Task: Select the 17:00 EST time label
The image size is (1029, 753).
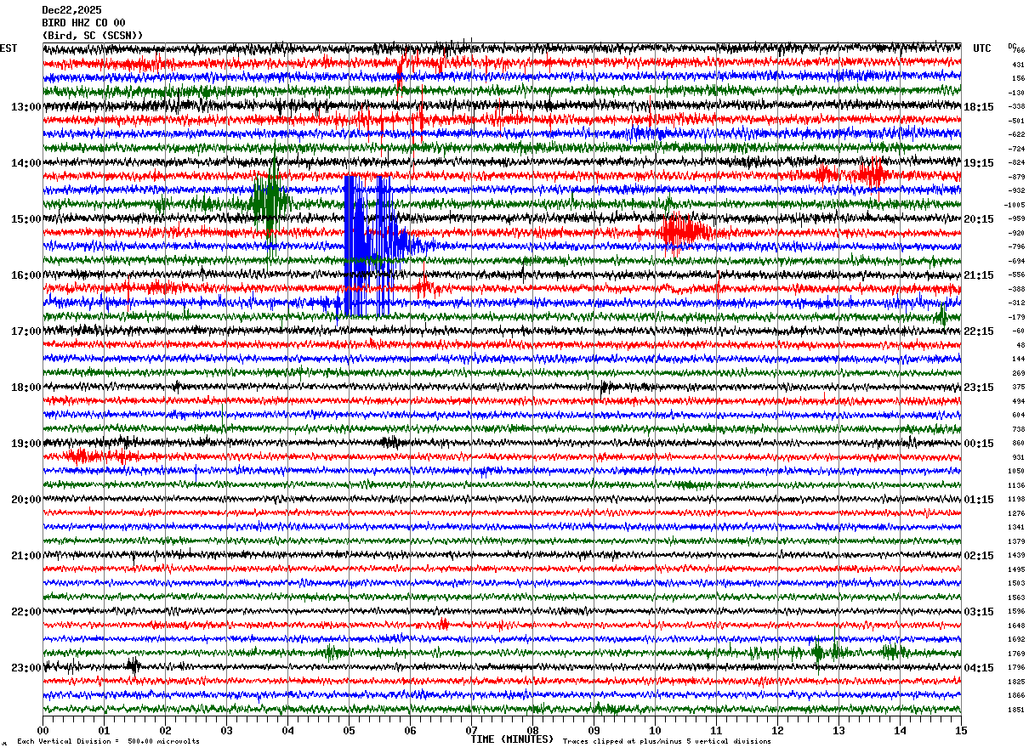Action: click(x=26, y=331)
